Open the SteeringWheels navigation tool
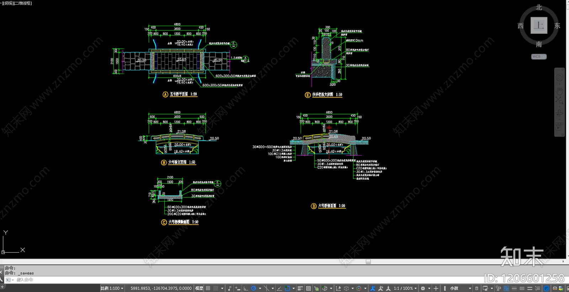This screenshot has height=292, width=569. [559, 78]
